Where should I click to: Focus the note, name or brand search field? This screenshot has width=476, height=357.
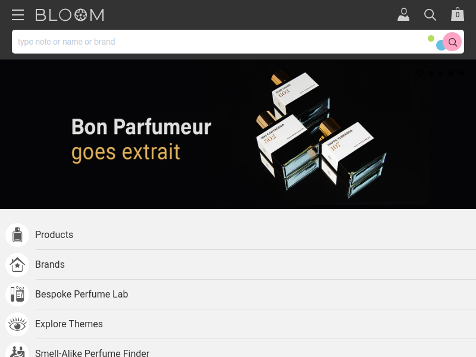point(218,42)
